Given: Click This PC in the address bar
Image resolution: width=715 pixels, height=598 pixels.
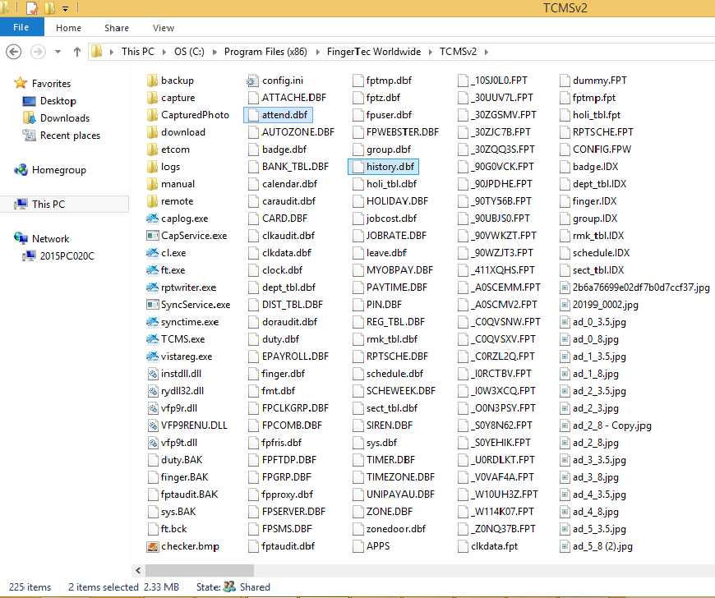Looking at the screenshot, I should point(138,52).
